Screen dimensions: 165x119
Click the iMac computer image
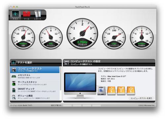[x=80, y=85]
